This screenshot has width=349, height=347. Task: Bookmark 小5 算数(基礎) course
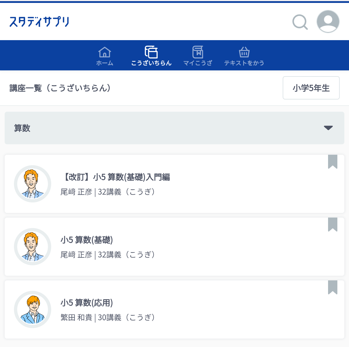coord(333,225)
